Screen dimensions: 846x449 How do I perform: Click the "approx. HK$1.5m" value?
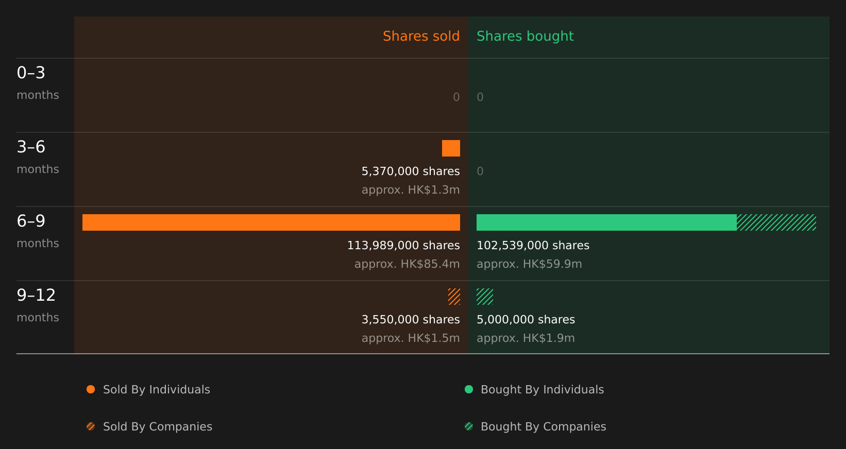[411, 338]
